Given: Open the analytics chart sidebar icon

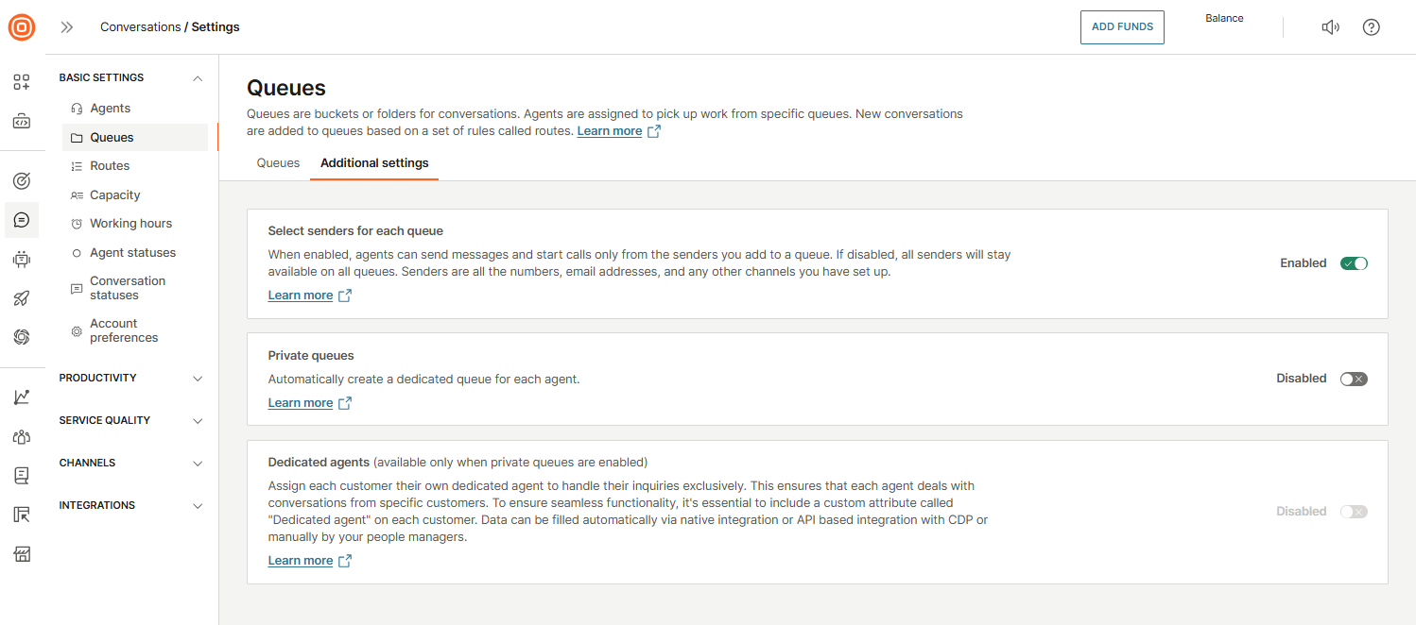Looking at the screenshot, I should (22, 397).
